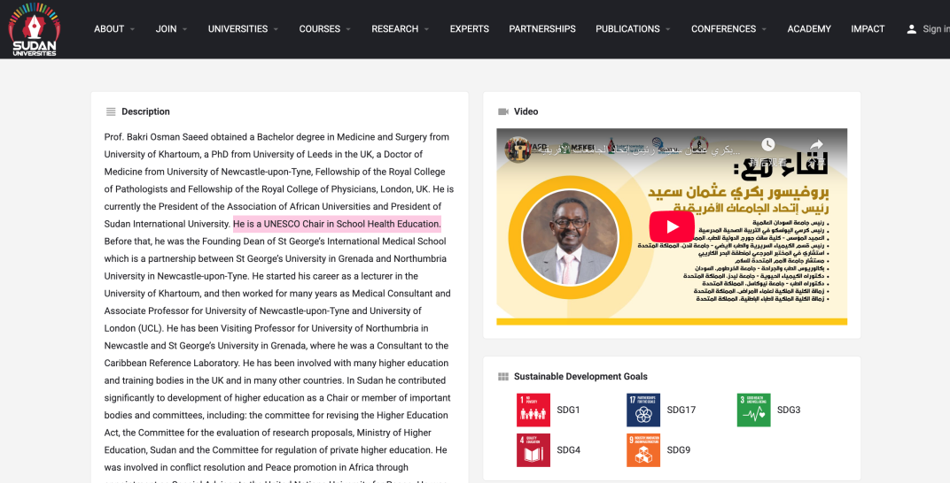Play the YouTube video

pyautogui.click(x=672, y=226)
